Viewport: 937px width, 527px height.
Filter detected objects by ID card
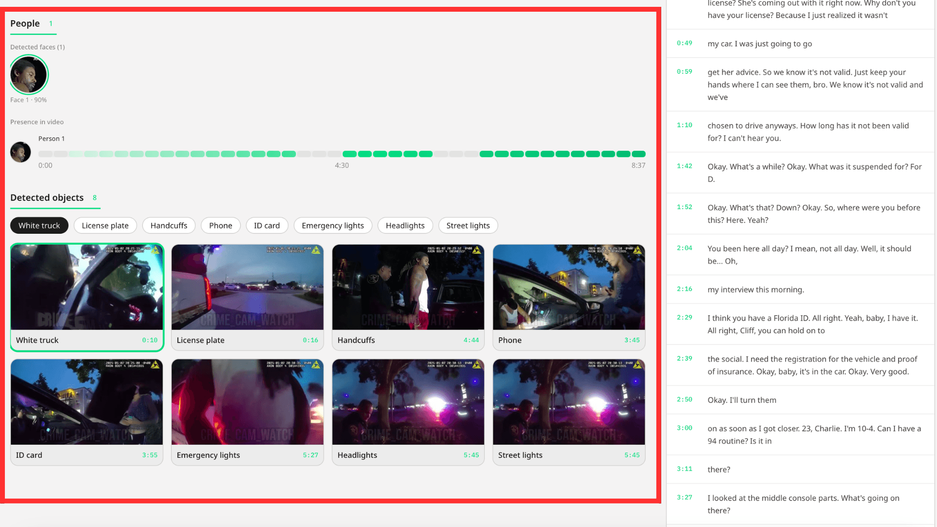tap(267, 225)
